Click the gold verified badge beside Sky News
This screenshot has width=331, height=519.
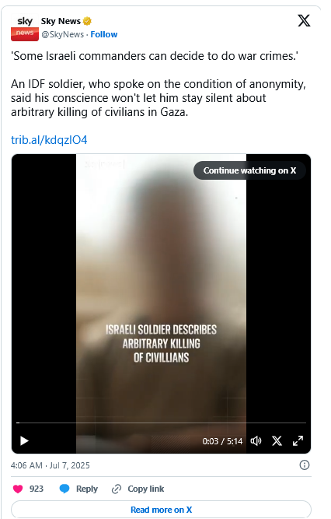coord(87,21)
